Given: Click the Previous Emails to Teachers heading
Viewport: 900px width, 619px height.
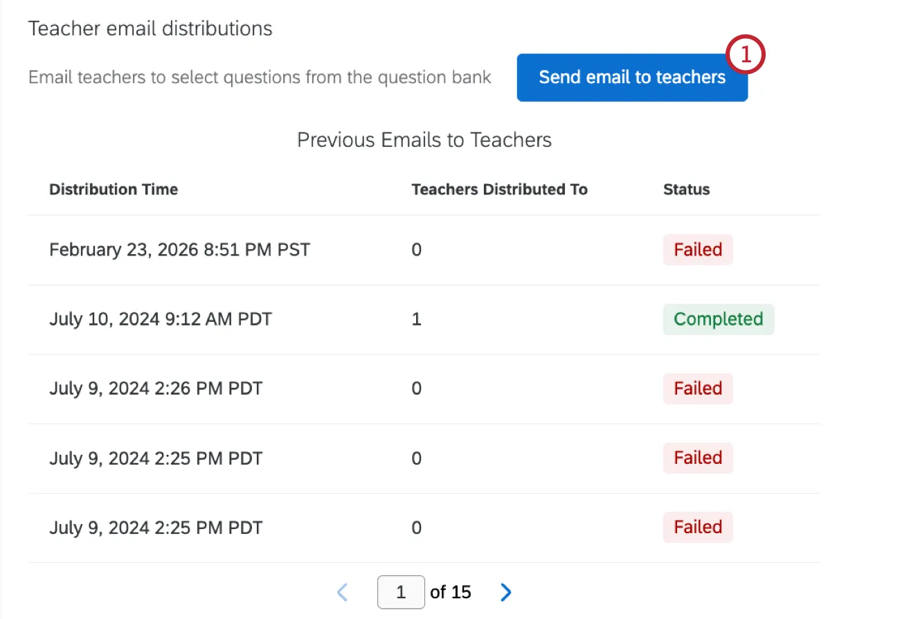Looking at the screenshot, I should click(424, 140).
